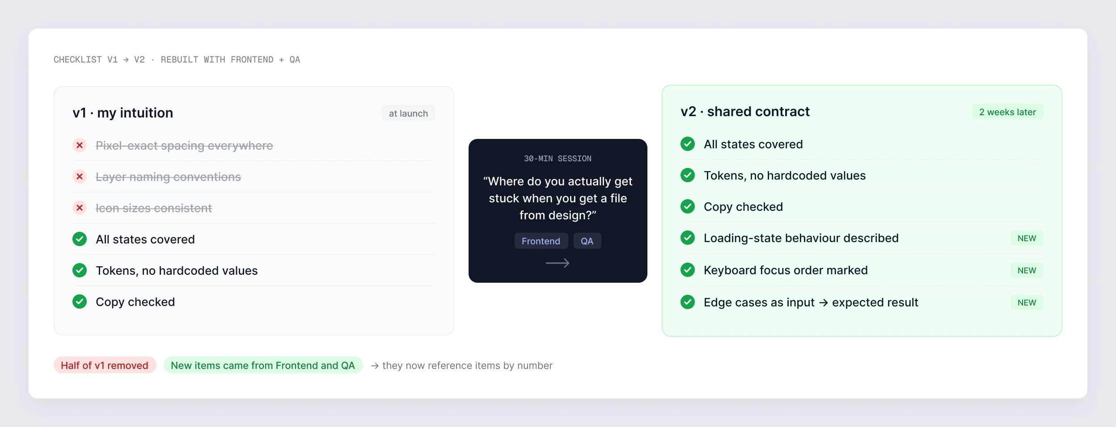This screenshot has width=1116, height=427.
Task: Click the arrow icon under the Frontend and QA tags
Action: click(558, 263)
